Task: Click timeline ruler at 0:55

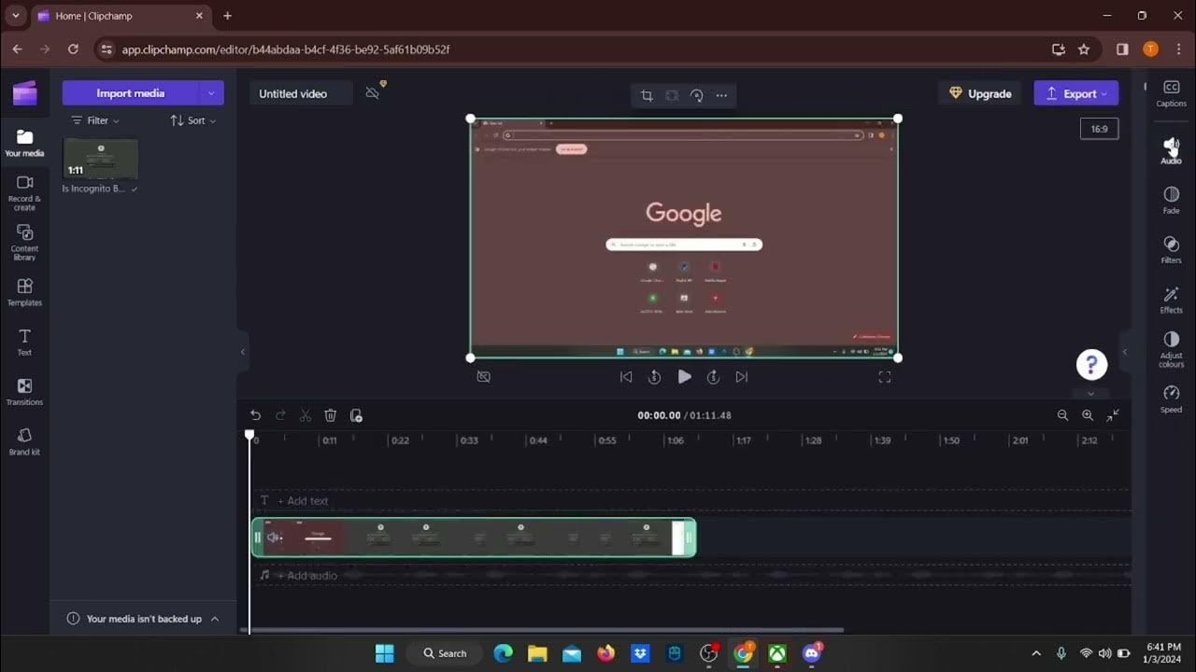Action: tap(607, 440)
